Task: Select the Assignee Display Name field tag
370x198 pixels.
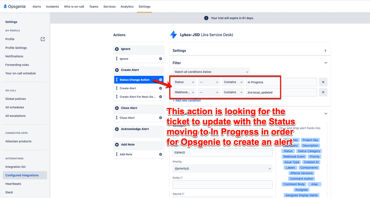Action: 301,195
